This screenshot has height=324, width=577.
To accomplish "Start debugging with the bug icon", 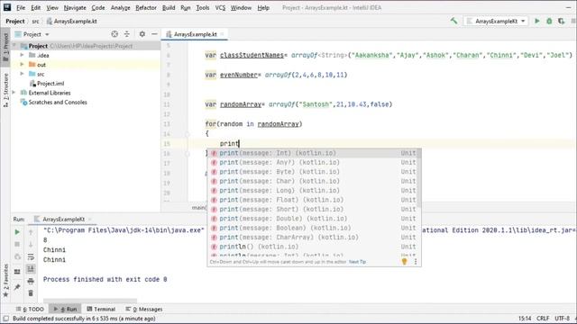I will (x=549, y=22).
